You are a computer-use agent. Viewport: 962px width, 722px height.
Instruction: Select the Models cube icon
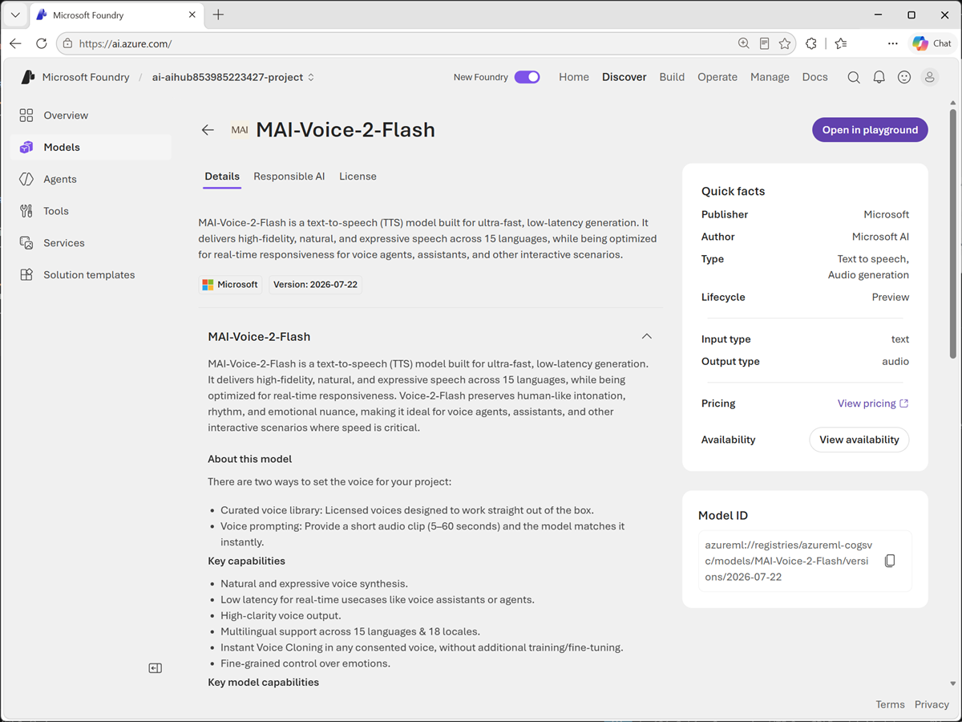(26, 148)
